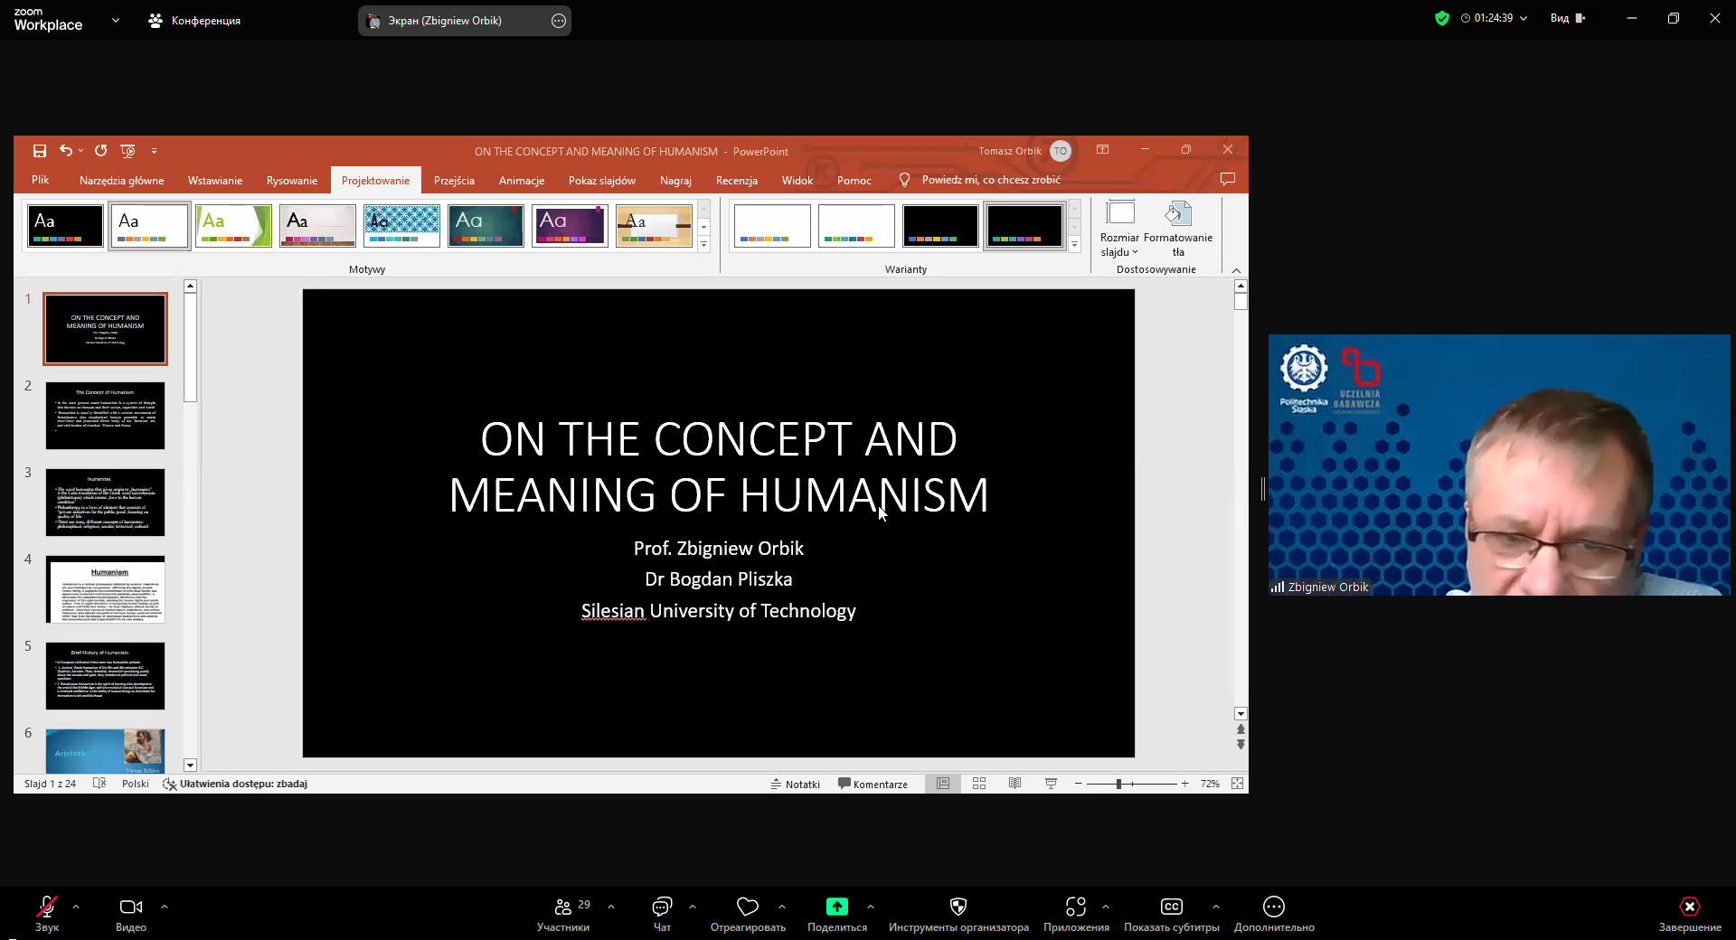Open the Animacje tab
The height and width of the screenshot is (940, 1736).
coord(522,180)
